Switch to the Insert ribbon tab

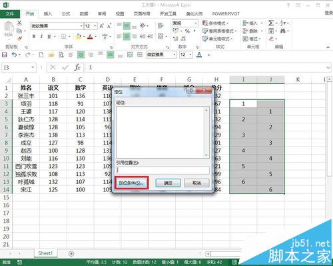point(47,14)
